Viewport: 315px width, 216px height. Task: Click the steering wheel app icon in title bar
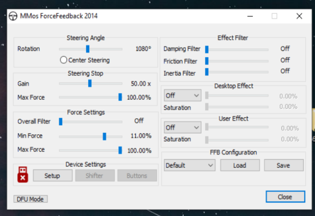pyautogui.click(x=13, y=16)
